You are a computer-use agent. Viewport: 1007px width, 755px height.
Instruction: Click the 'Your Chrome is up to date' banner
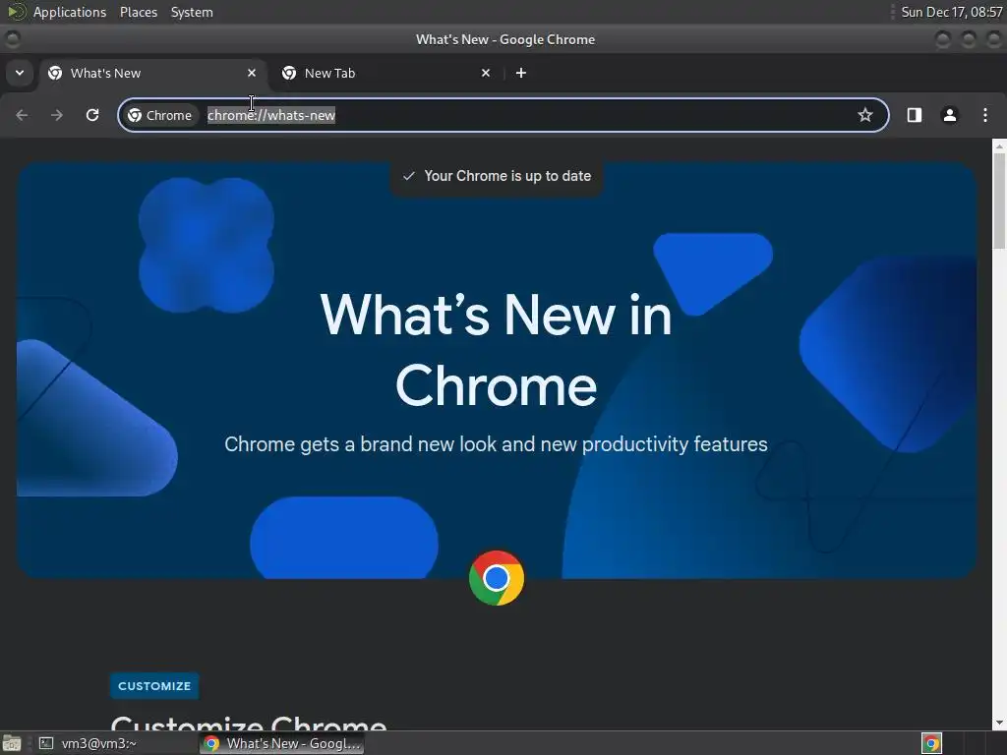(x=497, y=176)
